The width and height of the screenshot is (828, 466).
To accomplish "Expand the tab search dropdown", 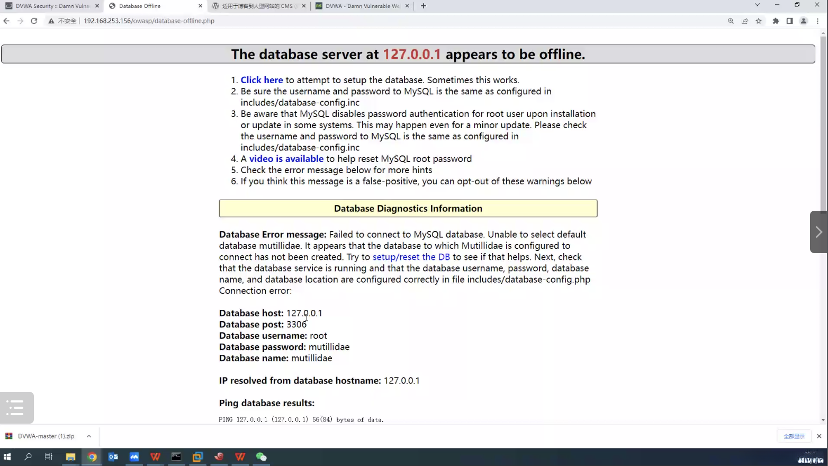I will click(757, 5).
